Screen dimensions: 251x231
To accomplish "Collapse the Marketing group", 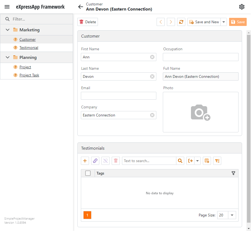I will coord(8,30).
